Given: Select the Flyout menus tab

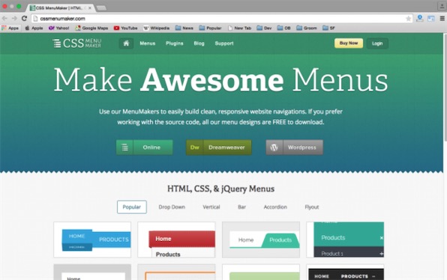Looking at the screenshot, I should [311, 207].
